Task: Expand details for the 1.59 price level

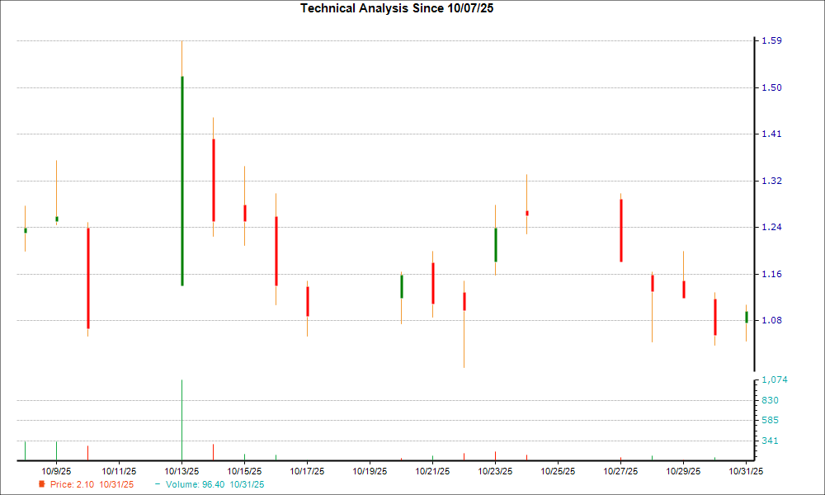Action: click(x=771, y=39)
